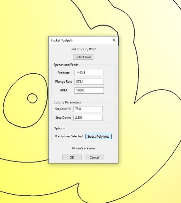The width and height of the screenshot is (181, 203).
Task: Click the Pocket Toolpath title bar
Action: click(81, 40)
